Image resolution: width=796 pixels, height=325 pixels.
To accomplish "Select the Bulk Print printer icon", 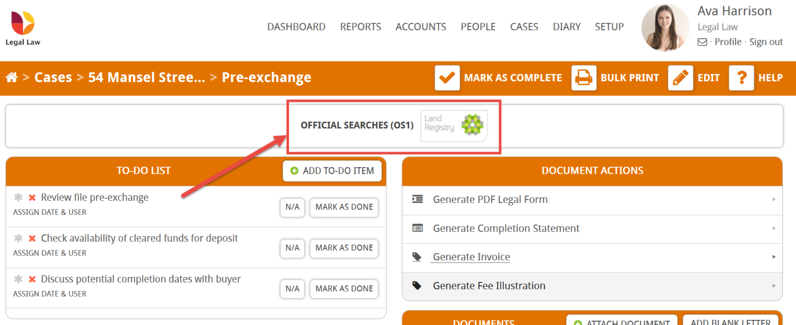I will (x=584, y=78).
